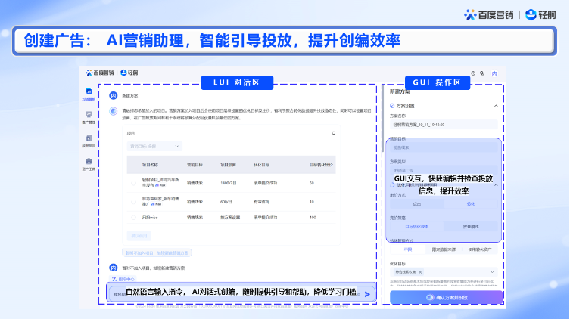Open the 优化目标 dropdown arrow
Screen dimensions: 570x319
pos(492,272)
